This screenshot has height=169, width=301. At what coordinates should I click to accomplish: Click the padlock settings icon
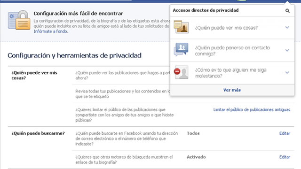(19, 20)
